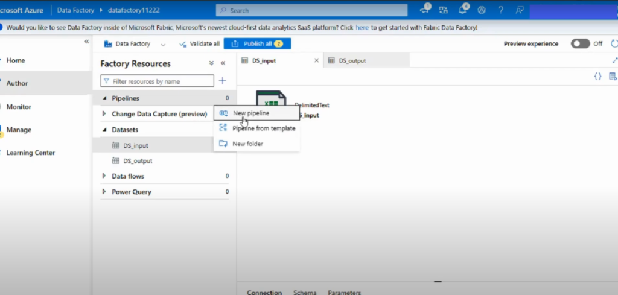Close the DS_input tab
The height and width of the screenshot is (295, 618).
[x=316, y=61]
